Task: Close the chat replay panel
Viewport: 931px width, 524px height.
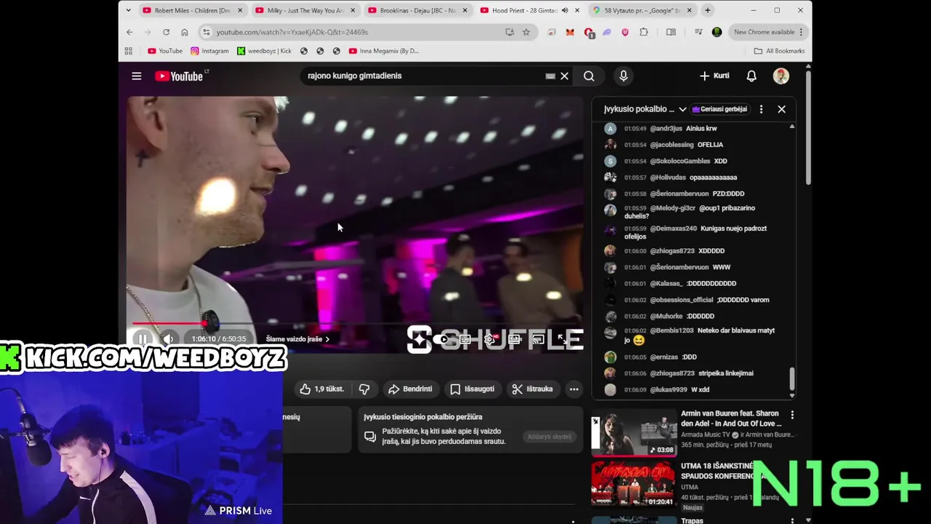Action: (x=781, y=109)
